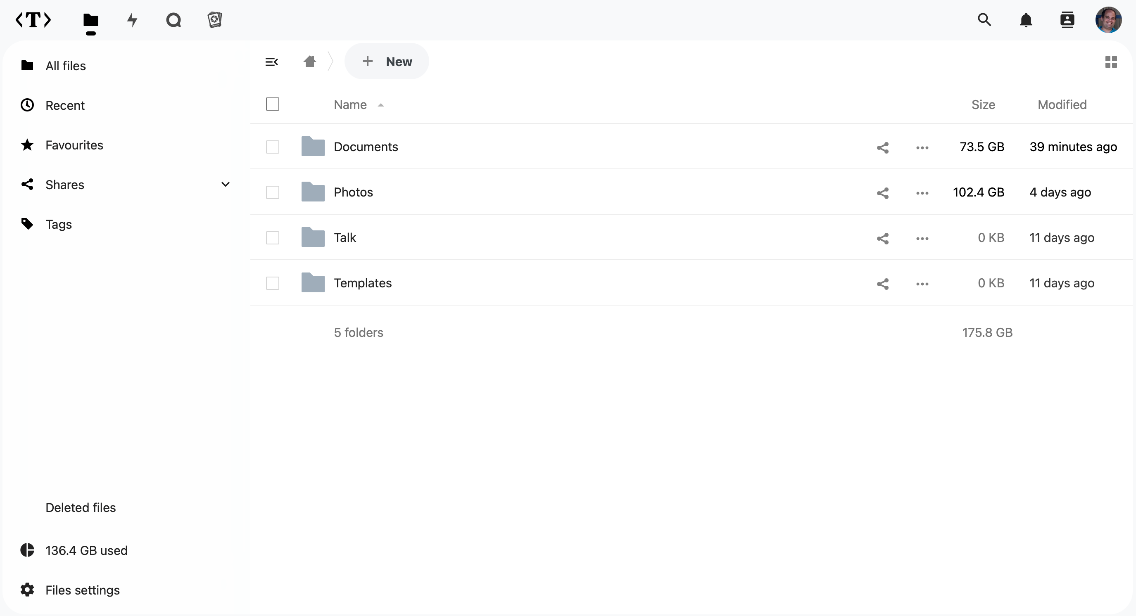Select the Documents row checkbox

[x=273, y=147]
